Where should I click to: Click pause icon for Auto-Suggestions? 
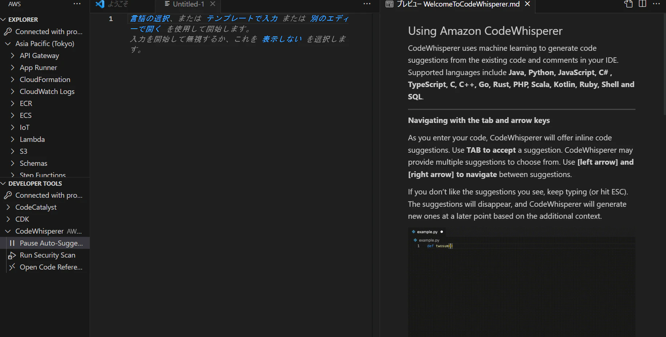[x=12, y=243]
